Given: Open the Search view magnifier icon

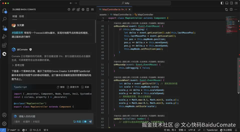Looking at the screenshot, I should [4, 19].
